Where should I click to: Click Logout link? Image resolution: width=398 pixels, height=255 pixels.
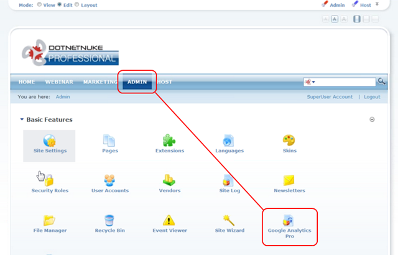tap(372, 96)
